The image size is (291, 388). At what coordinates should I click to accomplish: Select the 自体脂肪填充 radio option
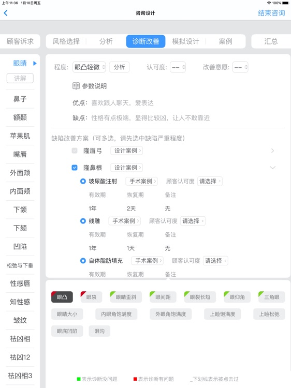pos(83,261)
